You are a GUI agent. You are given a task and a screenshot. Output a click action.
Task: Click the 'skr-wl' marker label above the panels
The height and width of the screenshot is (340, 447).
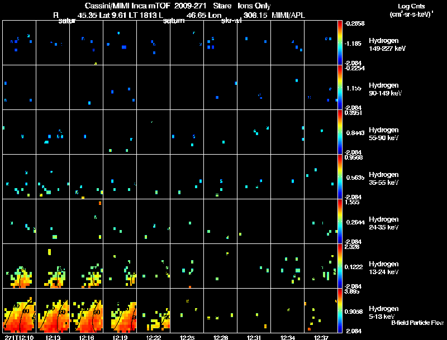[x=231, y=21]
